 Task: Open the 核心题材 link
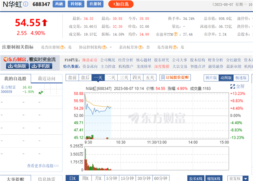[x=144, y=60]
